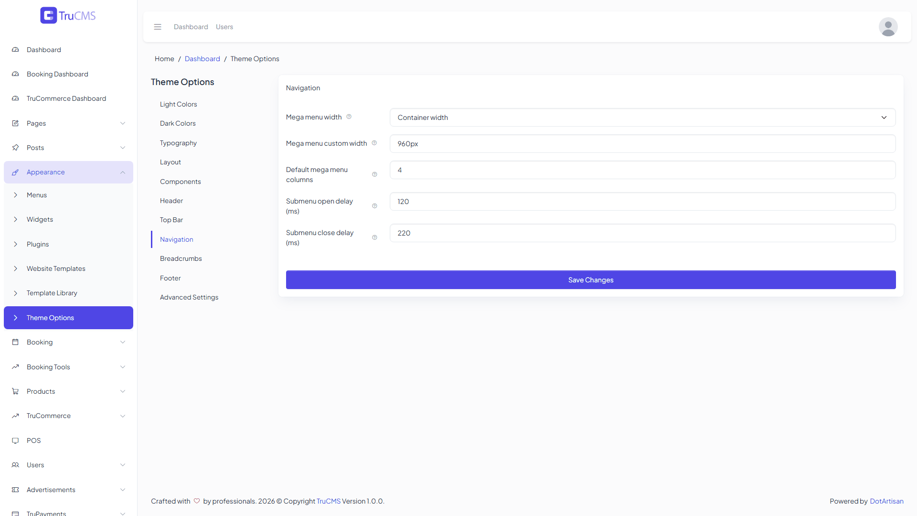Click the Products cart icon
This screenshot has width=917, height=516.
pyautogui.click(x=15, y=391)
